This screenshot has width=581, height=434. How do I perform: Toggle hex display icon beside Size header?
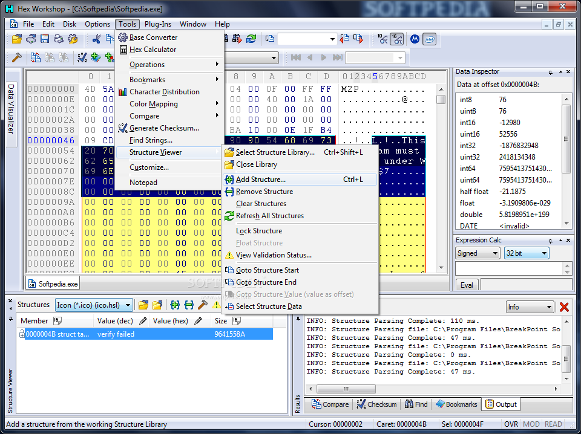coord(237,321)
